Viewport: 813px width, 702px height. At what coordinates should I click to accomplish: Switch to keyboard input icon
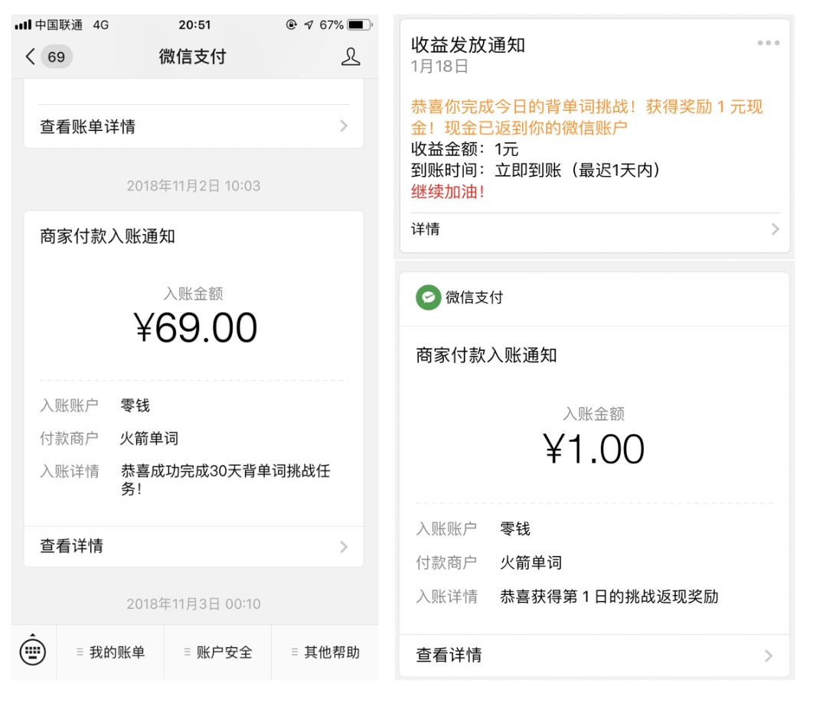[x=32, y=652]
